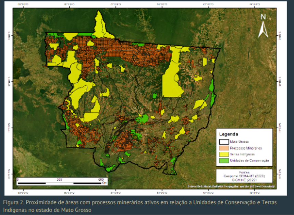Viewport: 294px width, 215px height.
Task: Click the Km unit label on scale bar
Action: click(104, 183)
